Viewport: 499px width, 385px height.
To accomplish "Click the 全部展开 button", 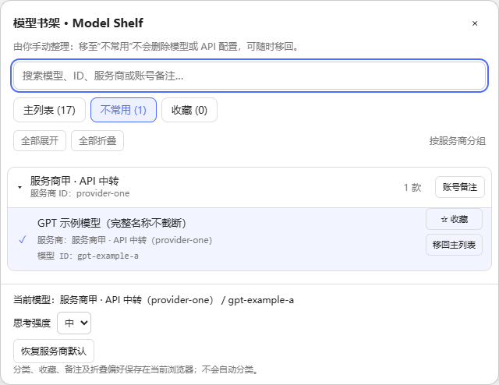I will pos(40,140).
